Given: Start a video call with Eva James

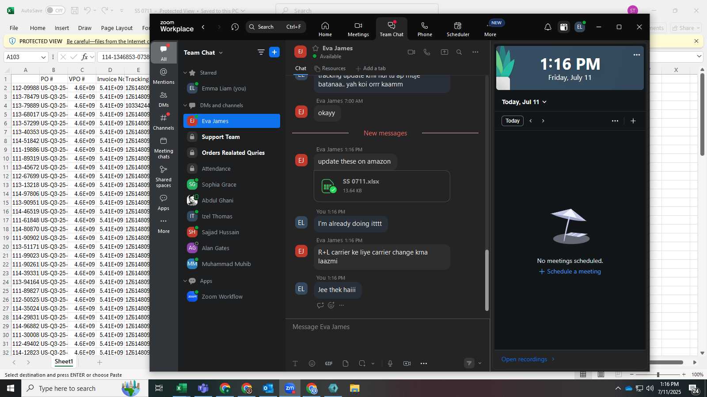Looking at the screenshot, I should pyautogui.click(x=411, y=52).
